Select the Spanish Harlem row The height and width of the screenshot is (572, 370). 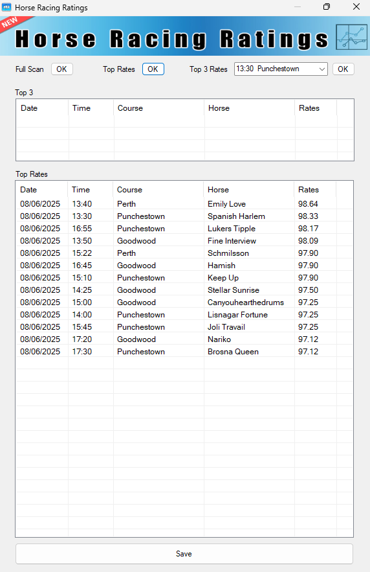(x=184, y=216)
